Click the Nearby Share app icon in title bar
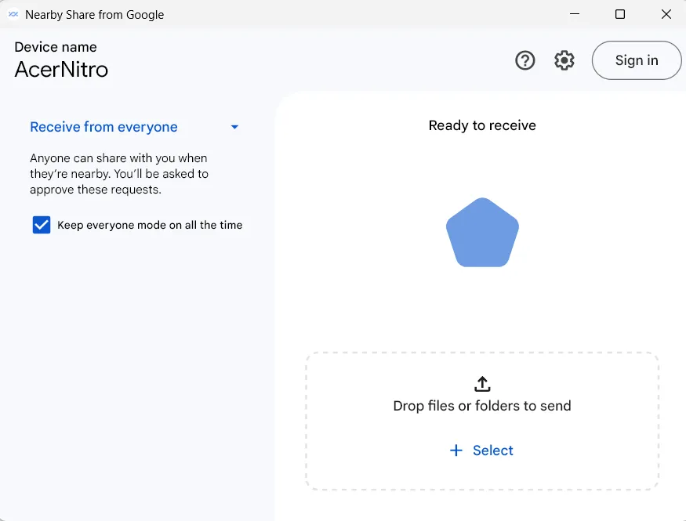Viewport: 686px width, 521px height. [x=13, y=14]
